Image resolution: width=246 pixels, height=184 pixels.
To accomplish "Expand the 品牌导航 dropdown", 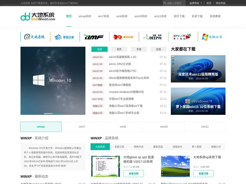I will pyautogui.click(x=196, y=3).
